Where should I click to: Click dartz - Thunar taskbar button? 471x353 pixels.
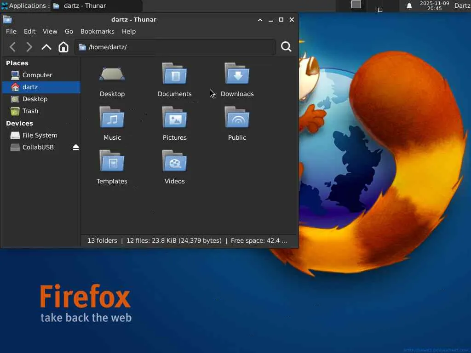click(x=96, y=6)
